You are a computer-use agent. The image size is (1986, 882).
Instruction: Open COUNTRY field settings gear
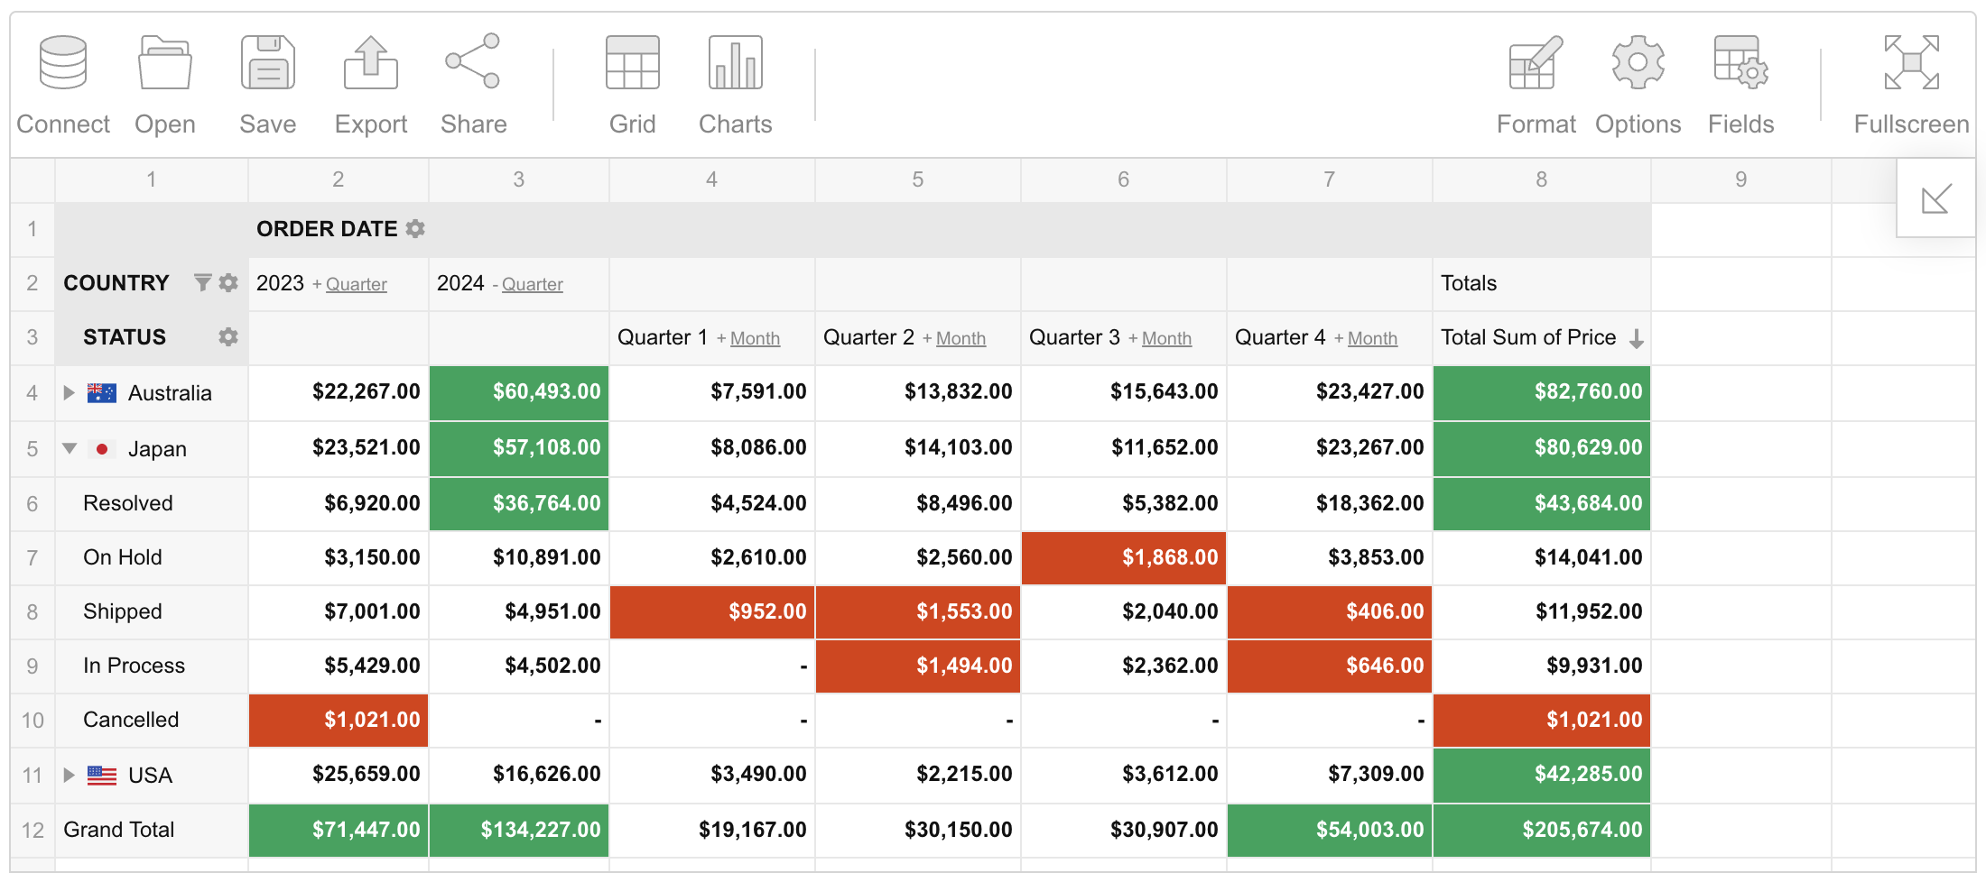point(228,283)
